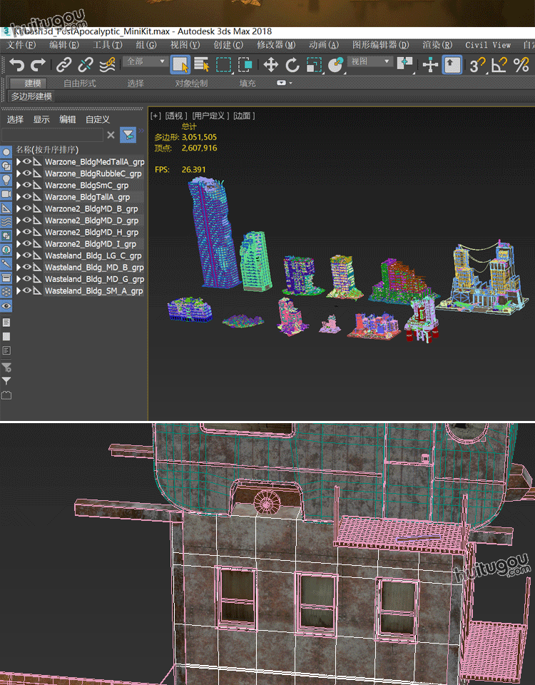Click the scene explorer search field

[52, 135]
